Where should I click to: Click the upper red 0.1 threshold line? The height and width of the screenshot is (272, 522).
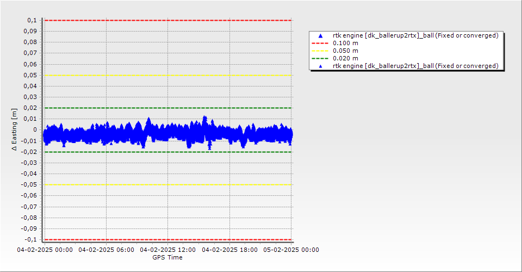pos(168,20)
